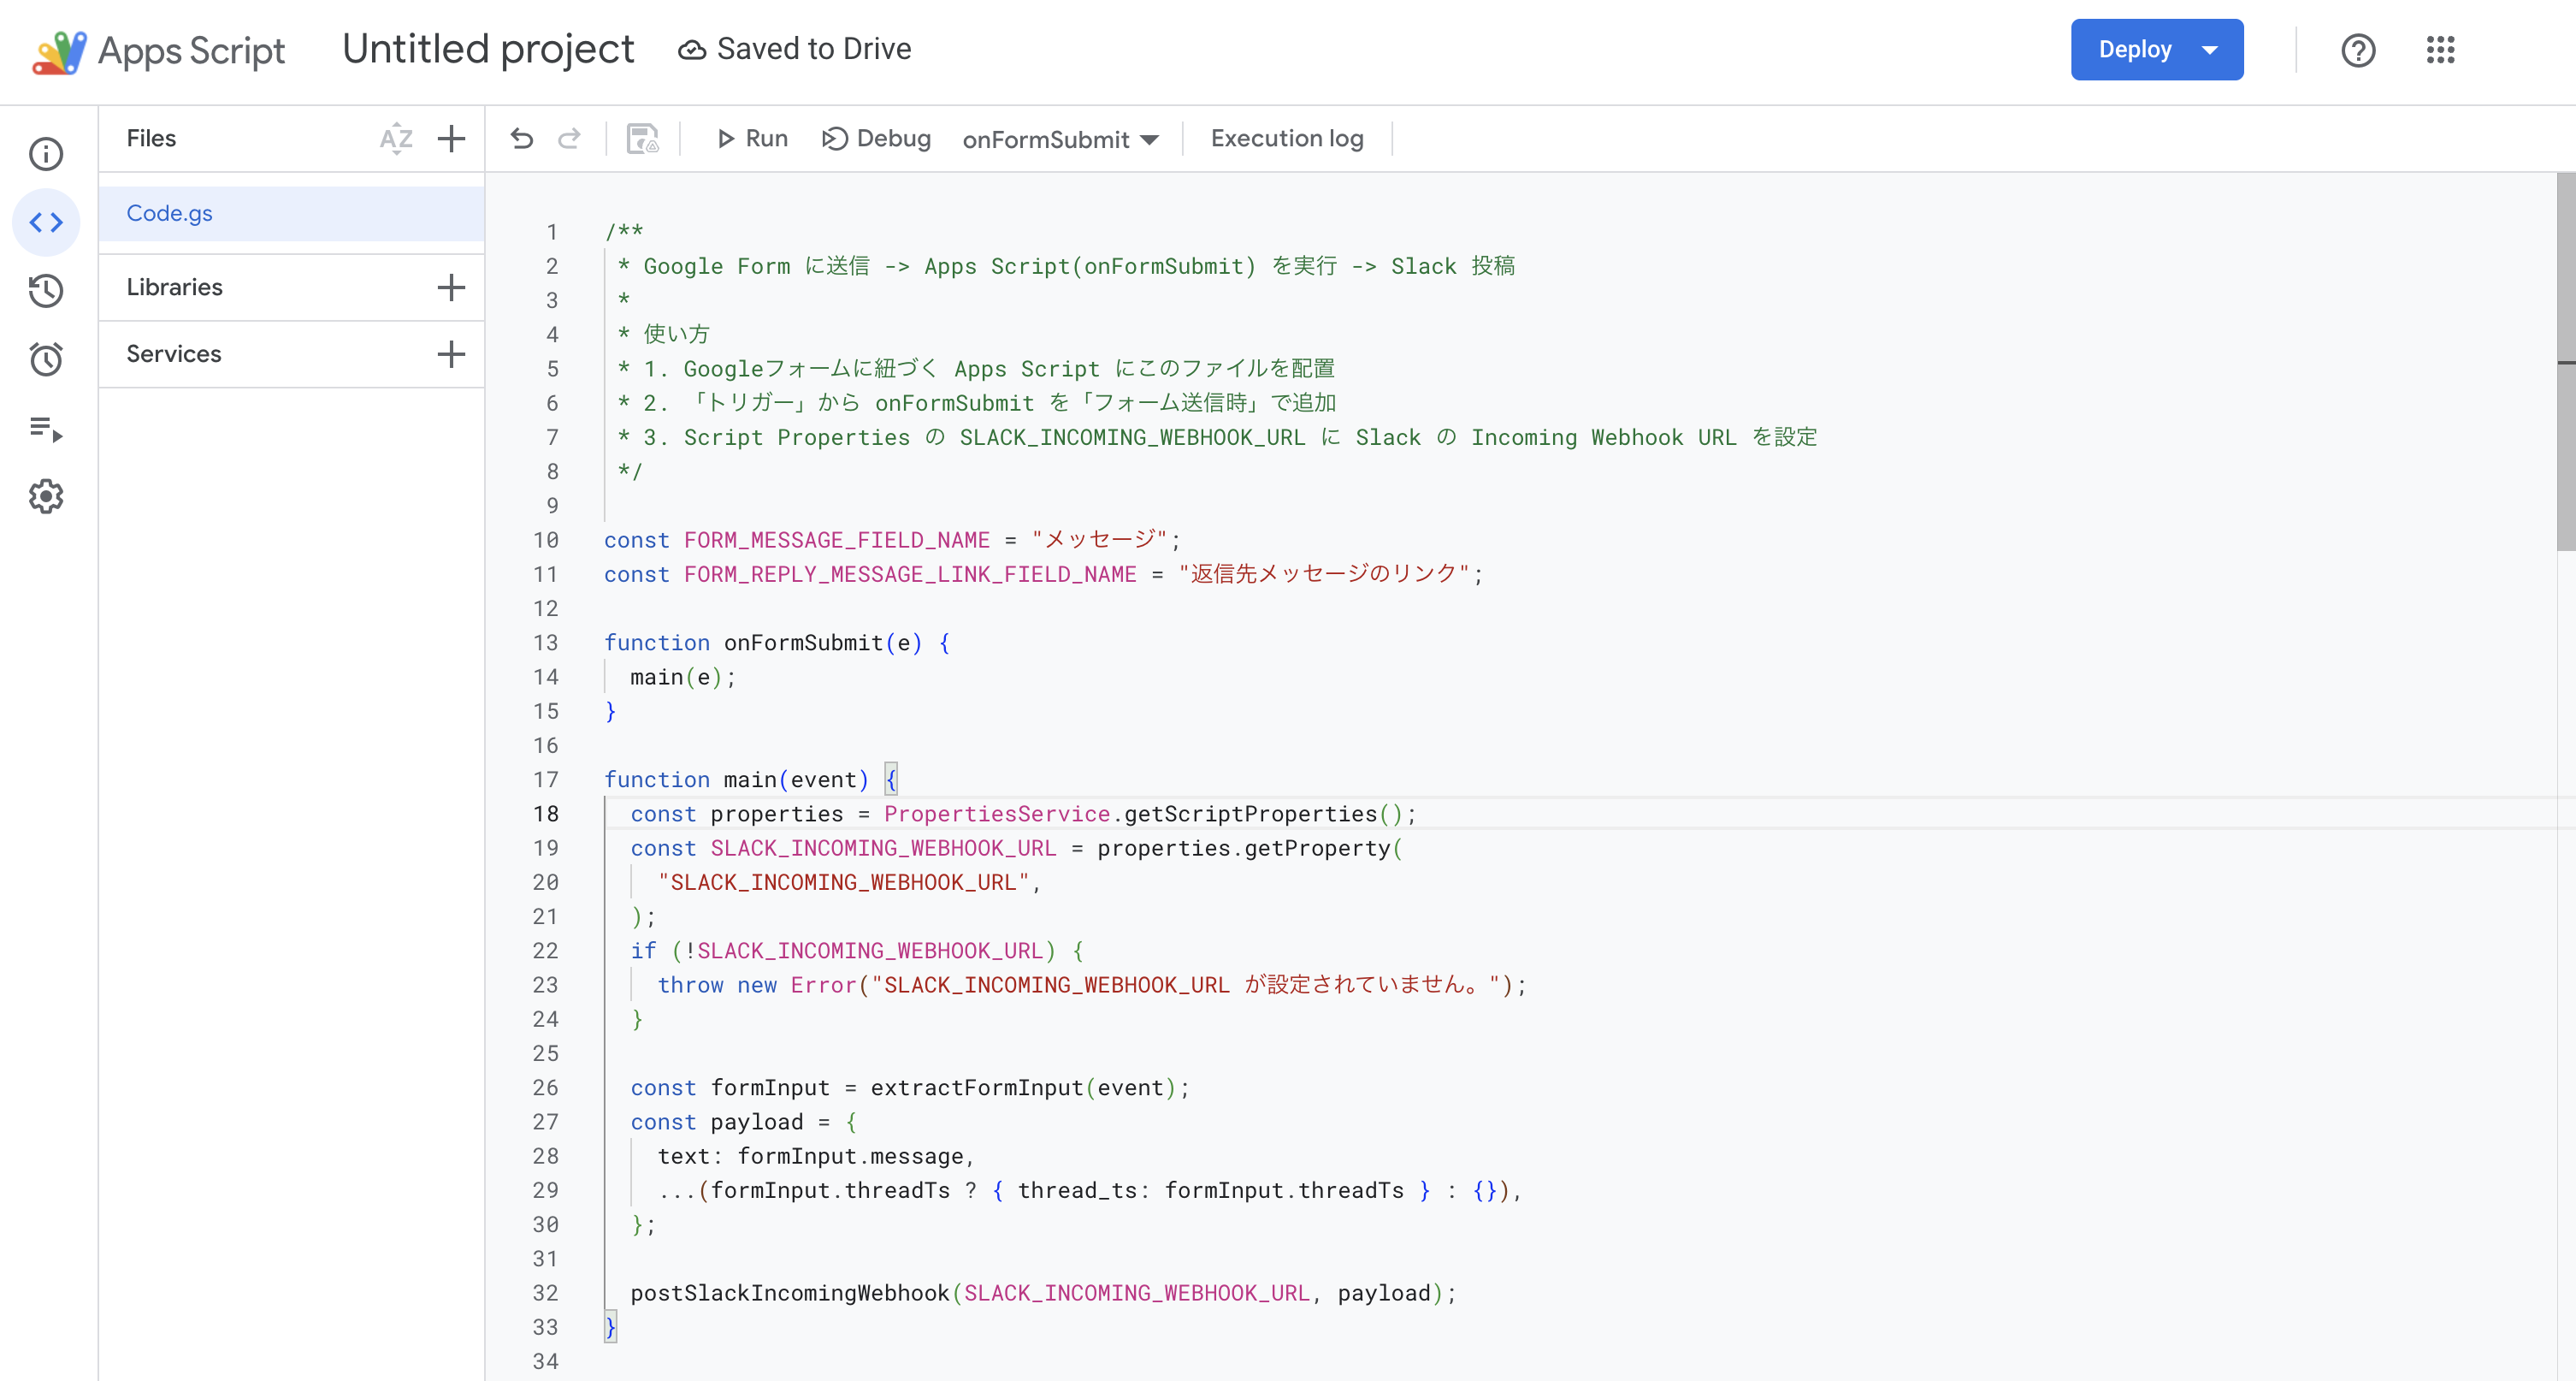The width and height of the screenshot is (2576, 1381).
Task: Rename the Untitled project title
Action: [488, 48]
